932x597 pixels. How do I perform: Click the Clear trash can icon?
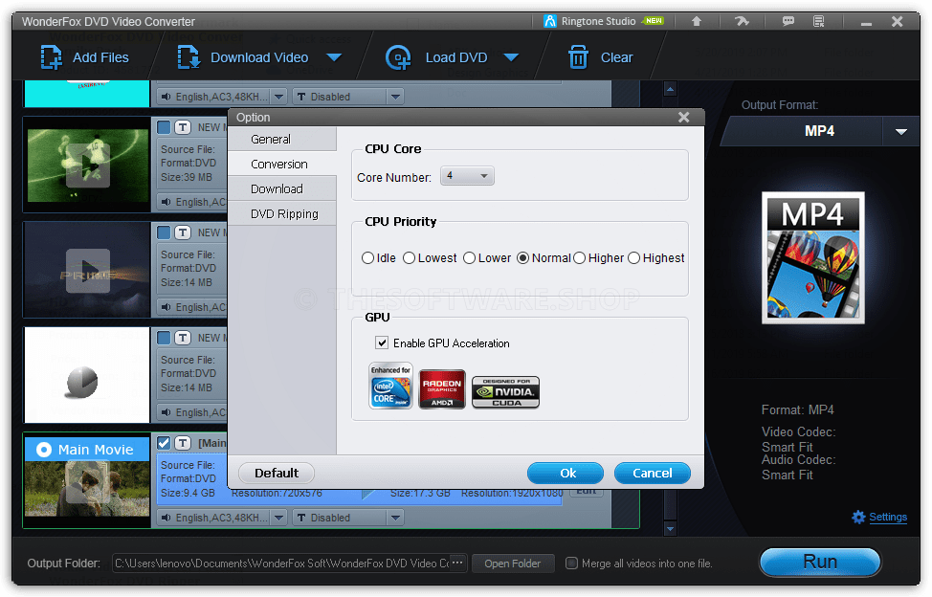point(578,57)
